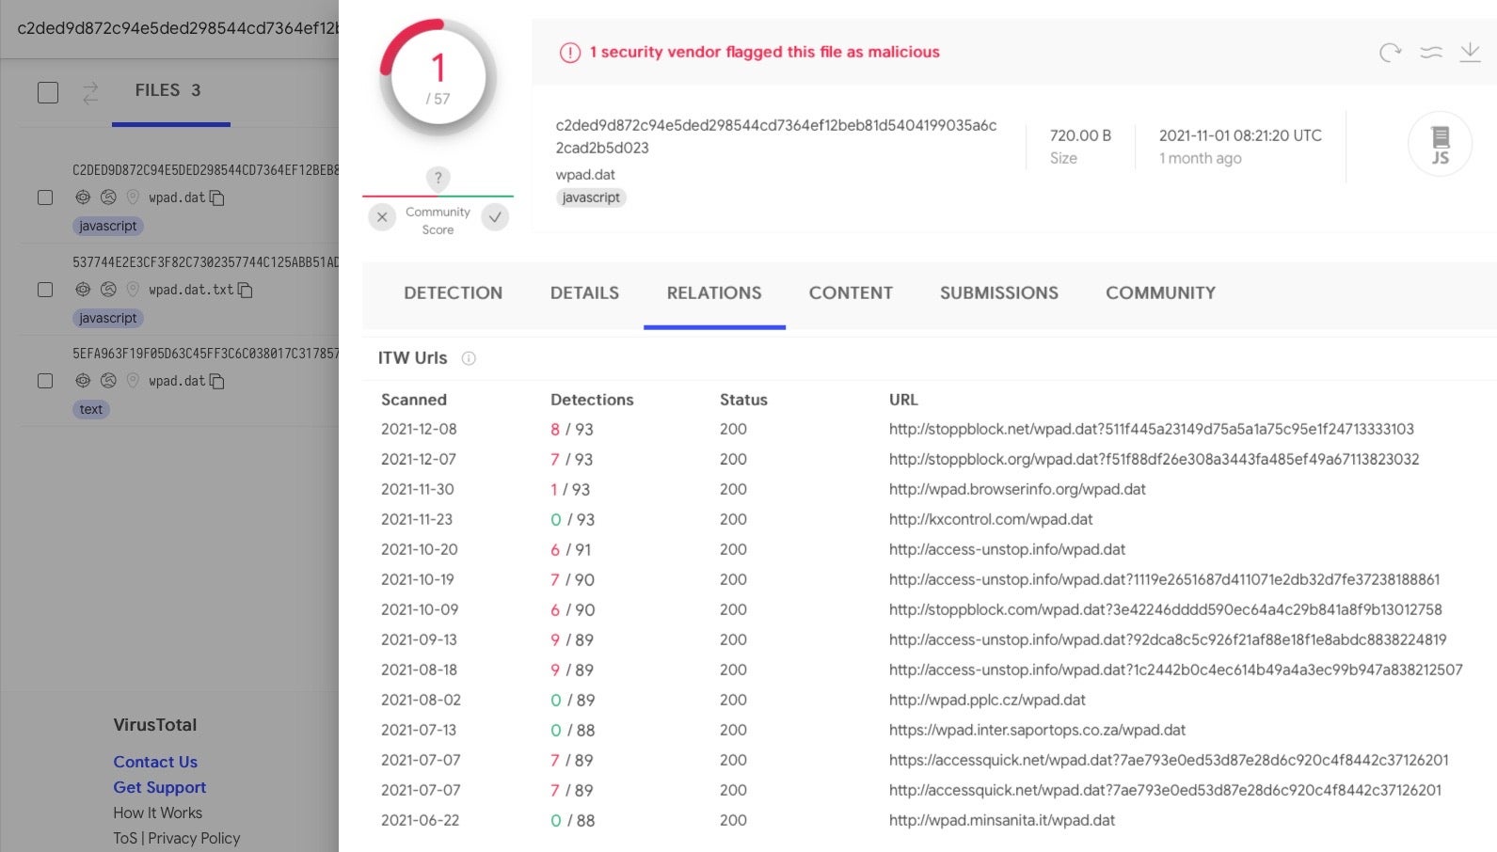
Task: Open the SUBMISSIONS tab
Action: coord(998,293)
